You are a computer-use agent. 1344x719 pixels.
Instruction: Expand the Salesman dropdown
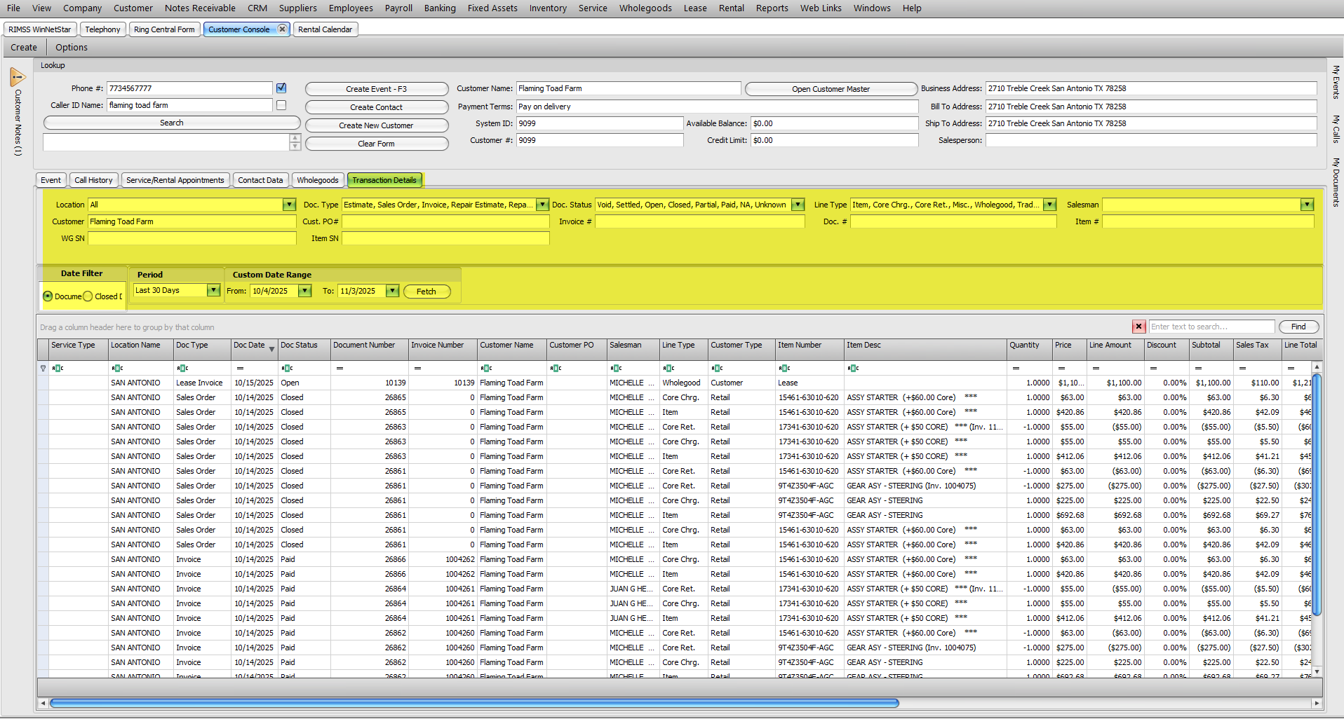tap(1307, 205)
